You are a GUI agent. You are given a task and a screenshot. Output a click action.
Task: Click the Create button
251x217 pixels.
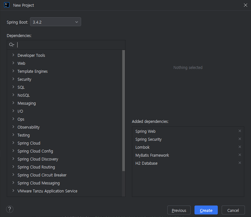point(206,210)
